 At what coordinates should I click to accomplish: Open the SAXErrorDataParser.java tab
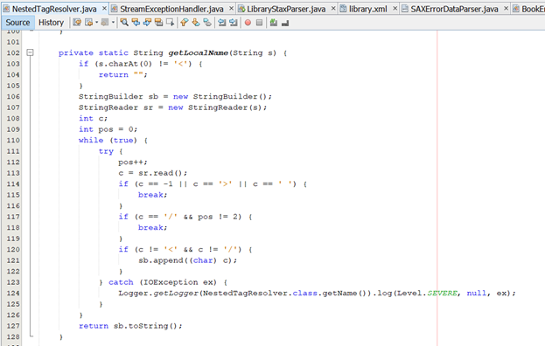(x=454, y=9)
